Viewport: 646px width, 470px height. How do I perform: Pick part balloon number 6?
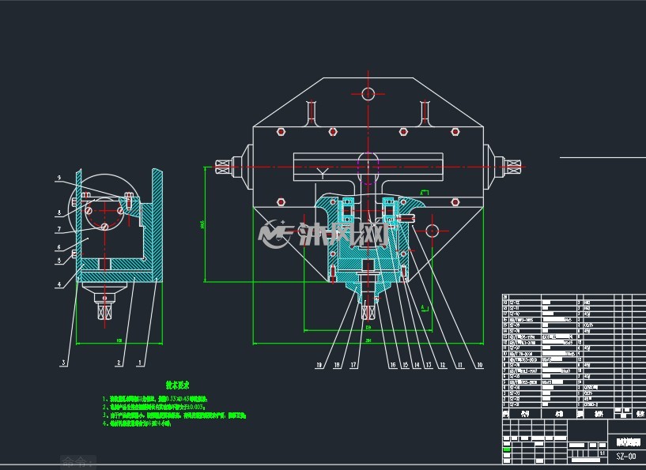point(59,247)
